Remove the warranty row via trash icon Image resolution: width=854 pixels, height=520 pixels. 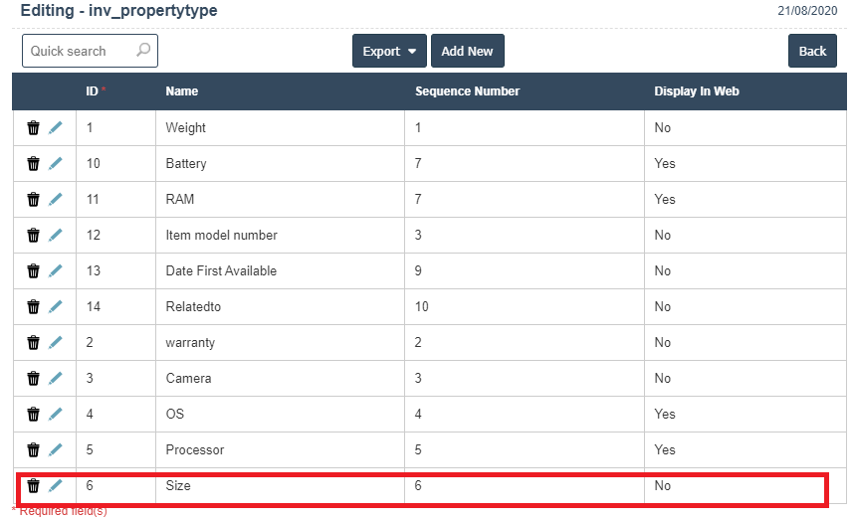(33, 342)
